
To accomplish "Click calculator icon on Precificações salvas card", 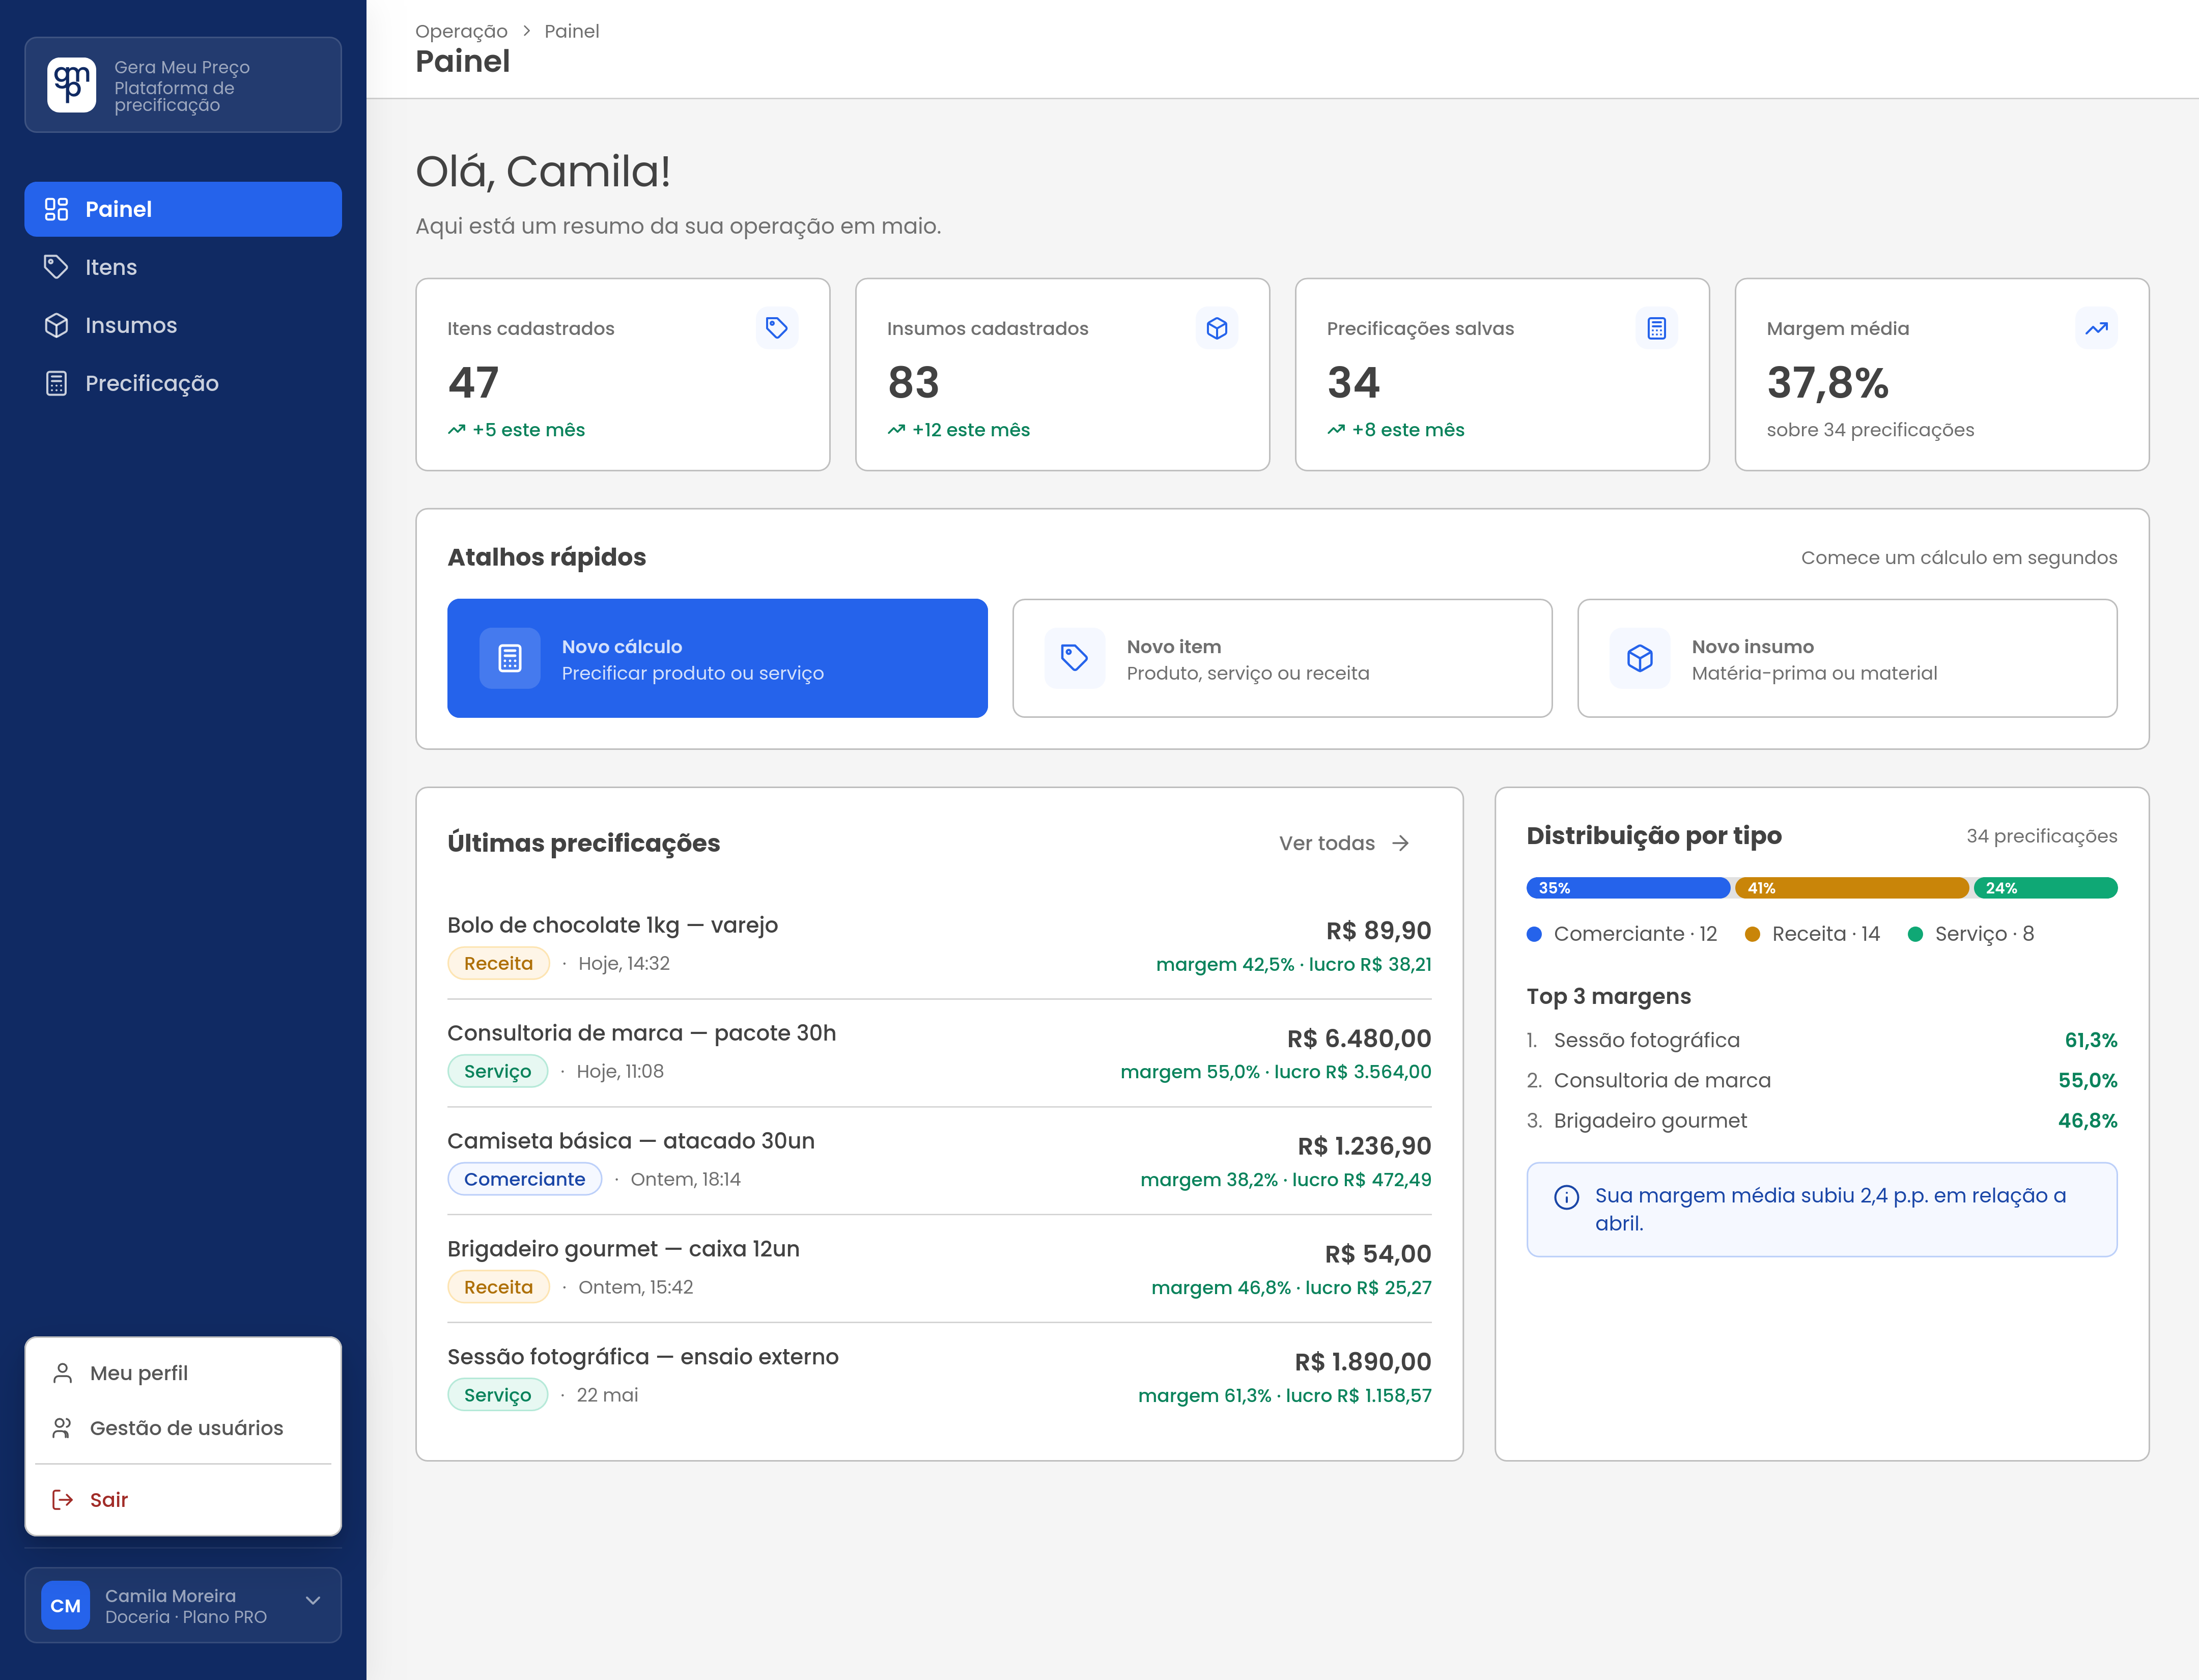I will [1657, 328].
